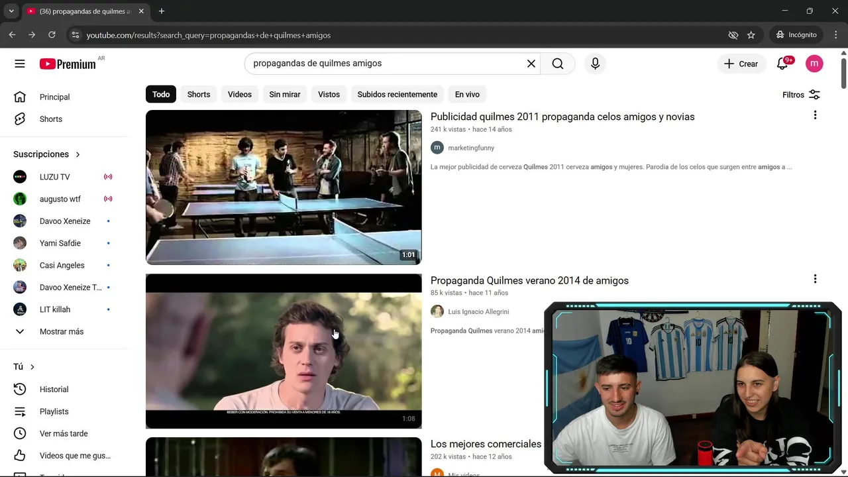Close the YouTube browser tab
Image resolution: width=848 pixels, height=477 pixels.
click(141, 11)
